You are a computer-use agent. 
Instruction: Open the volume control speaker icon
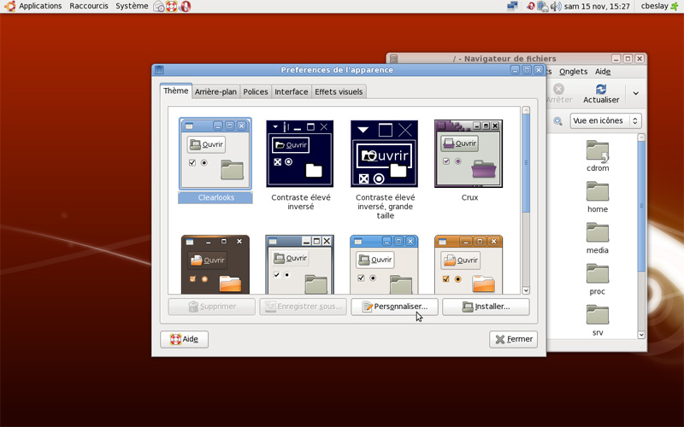coord(555,6)
